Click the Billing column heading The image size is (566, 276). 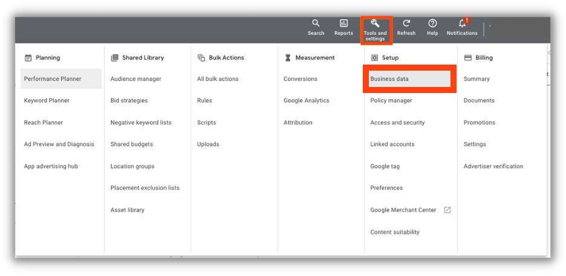484,57
